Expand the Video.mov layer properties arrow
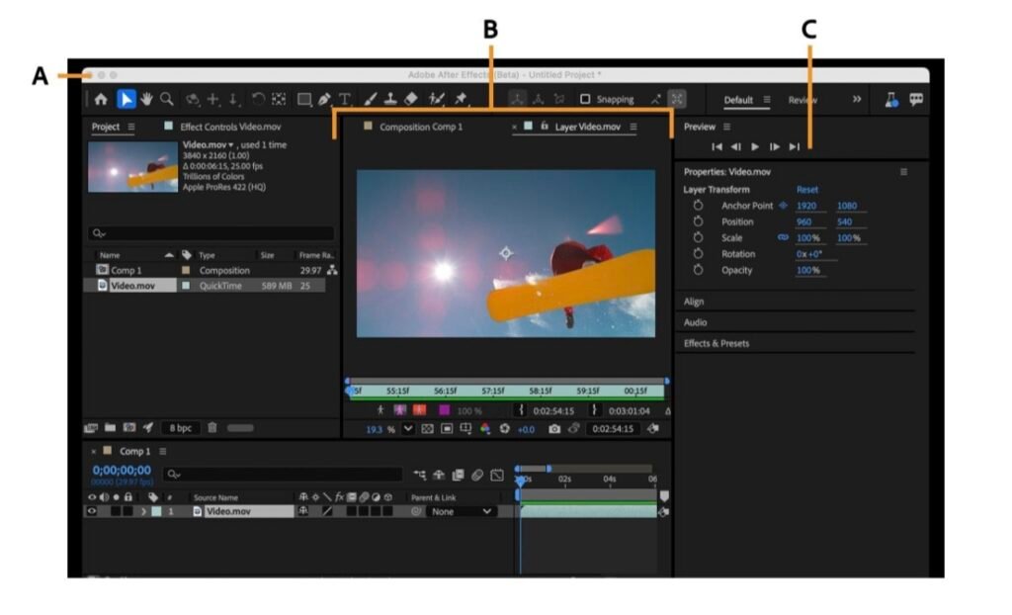 click(x=143, y=511)
